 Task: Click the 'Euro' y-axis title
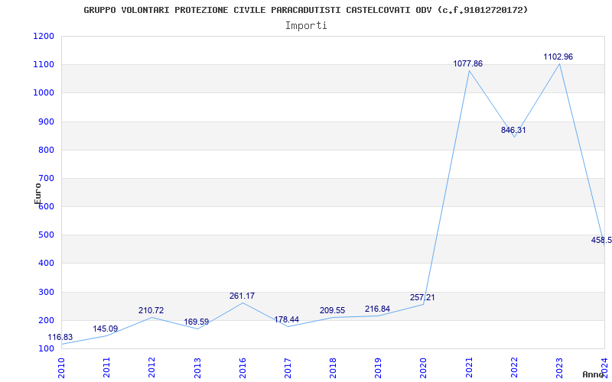[x=37, y=194]
